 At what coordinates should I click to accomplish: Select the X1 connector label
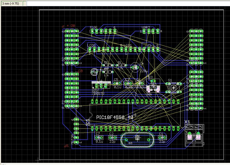pyautogui.click(x=187, y=122)
